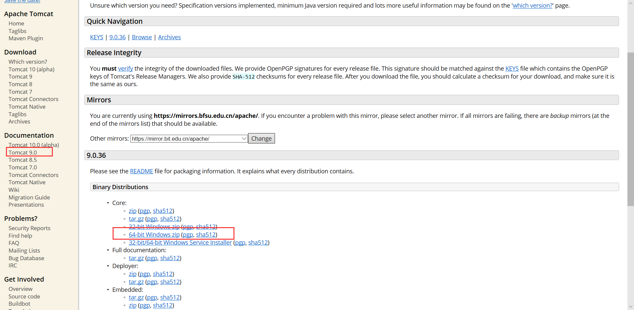Open Tomcat Native under Documentation
Image resolution: width=634 pixels, height=310 pixels.
[27, 182]
